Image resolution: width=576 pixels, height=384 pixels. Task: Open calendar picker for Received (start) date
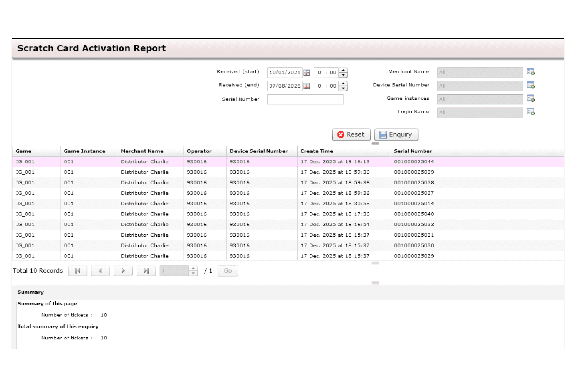[x=306, y=73]
